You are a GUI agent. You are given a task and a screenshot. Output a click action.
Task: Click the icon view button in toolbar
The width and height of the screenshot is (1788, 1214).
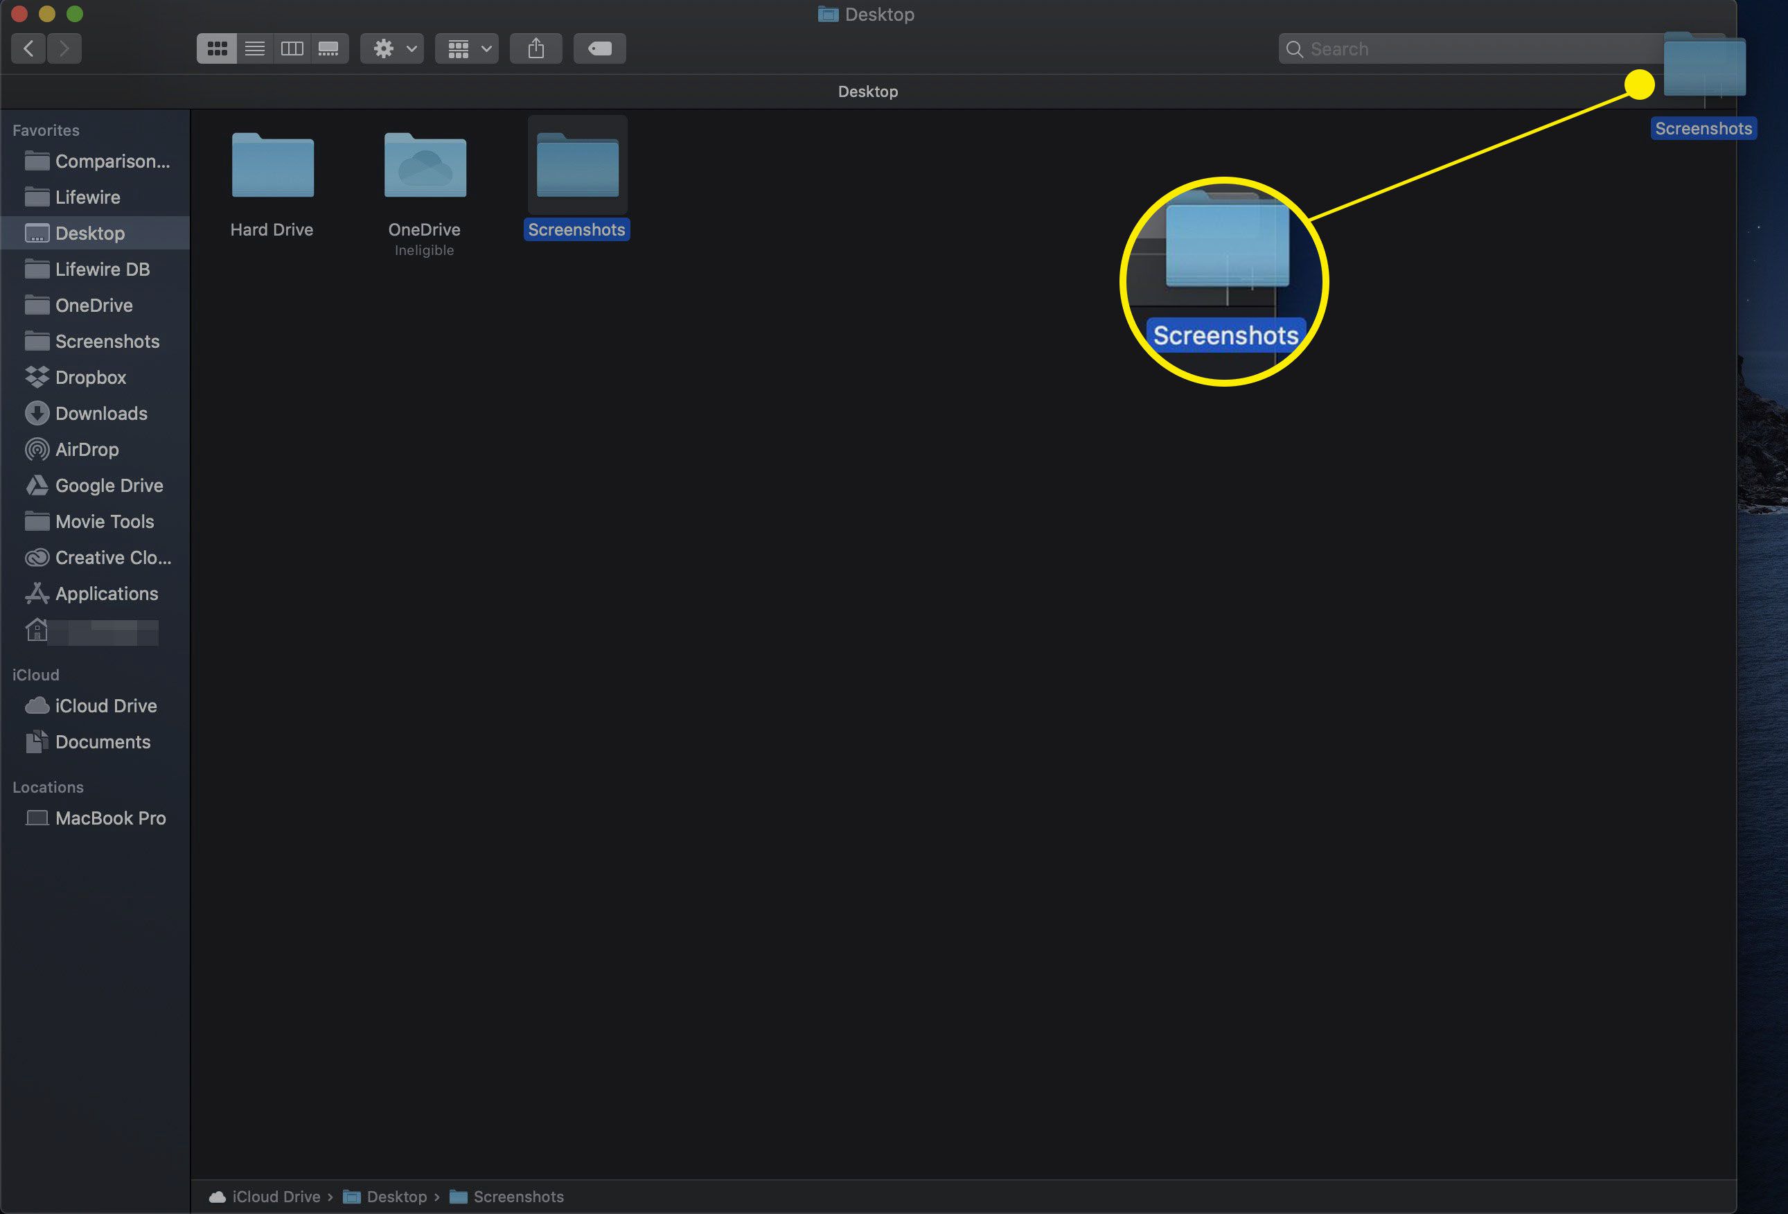point(215,47)
